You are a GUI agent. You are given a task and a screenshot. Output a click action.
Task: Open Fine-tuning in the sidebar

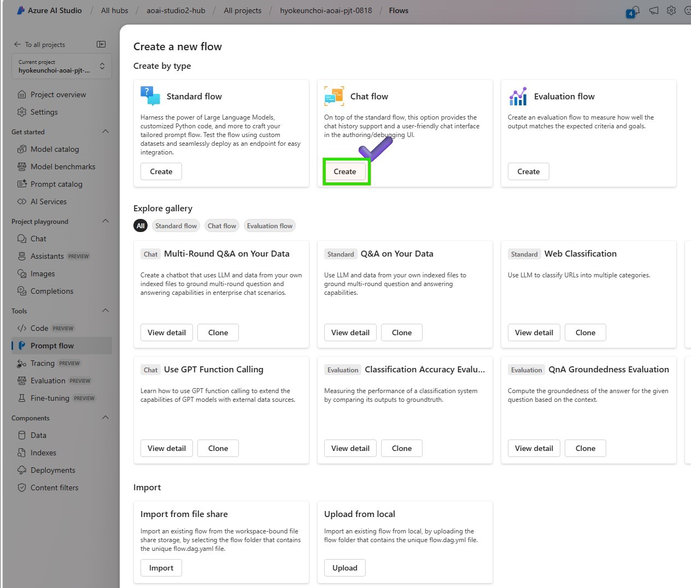pos(62,398)
